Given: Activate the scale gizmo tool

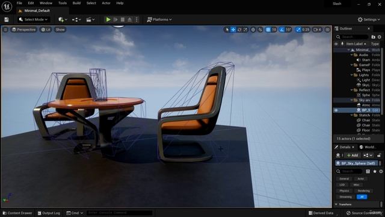Looking at the screenshot, I should (x=245, y=30).
